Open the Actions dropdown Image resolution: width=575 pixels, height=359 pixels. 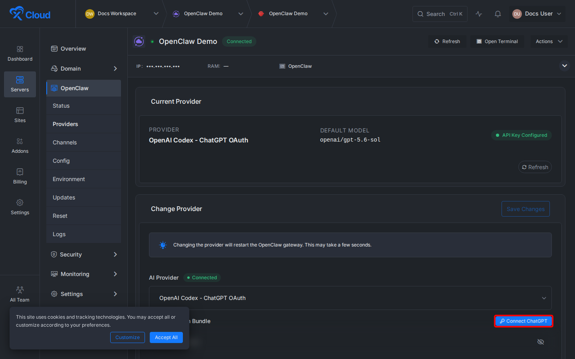click(x=549, y=41)
